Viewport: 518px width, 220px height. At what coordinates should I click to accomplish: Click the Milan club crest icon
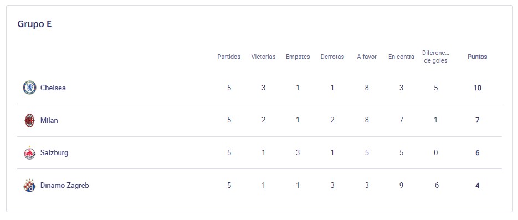(29, 121)
